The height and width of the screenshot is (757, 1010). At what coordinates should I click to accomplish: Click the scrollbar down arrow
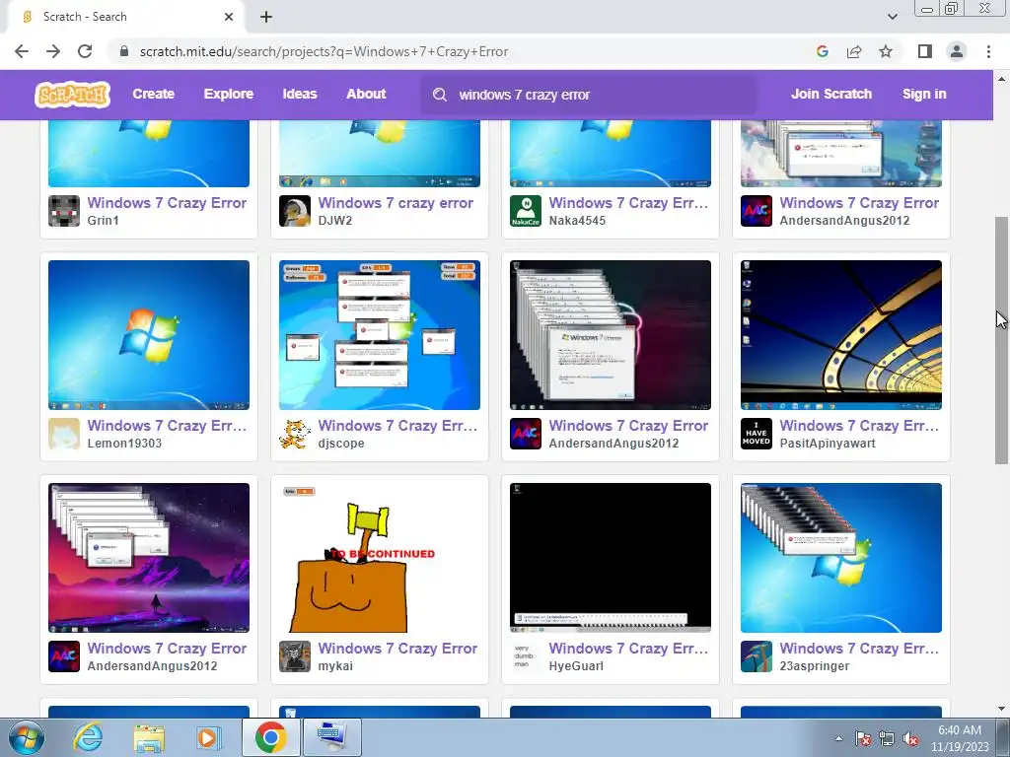pos(1001,709)
